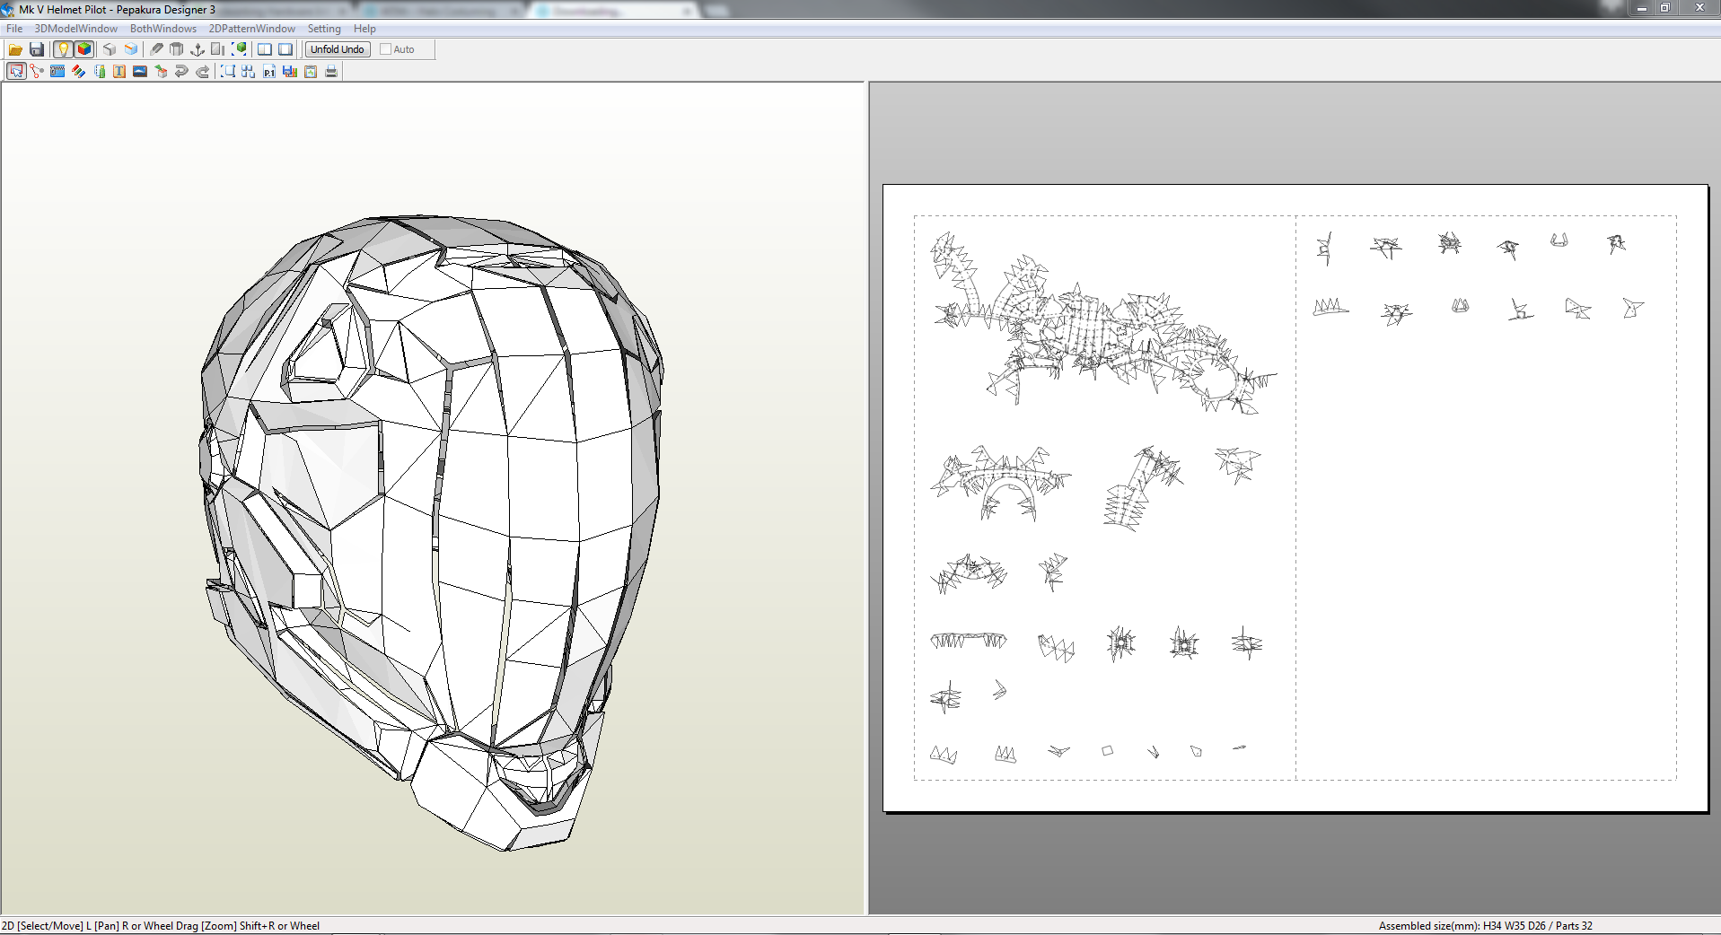Open the 2DPatternWindow menu
1721x935 pixels.
tap(251, 29)
